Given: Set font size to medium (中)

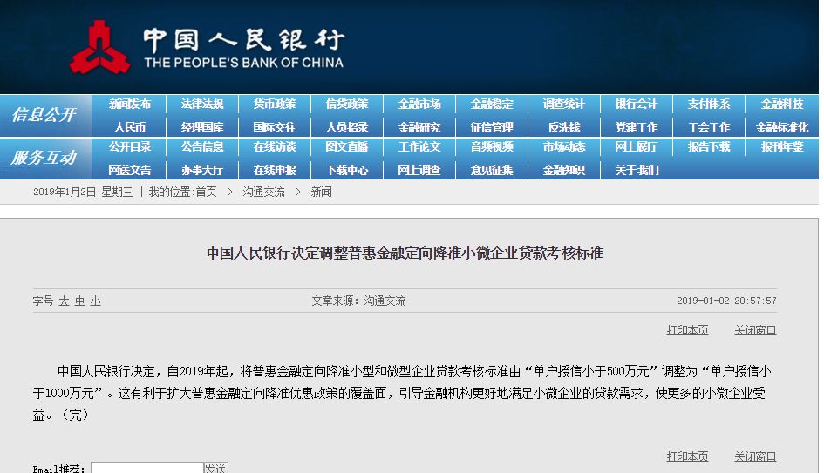Looking at the screenshot, I should click(x=80, y=301).
